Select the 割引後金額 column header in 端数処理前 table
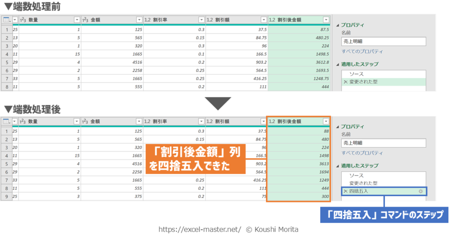Screen dimensions: 457x234 click(292, 20)
